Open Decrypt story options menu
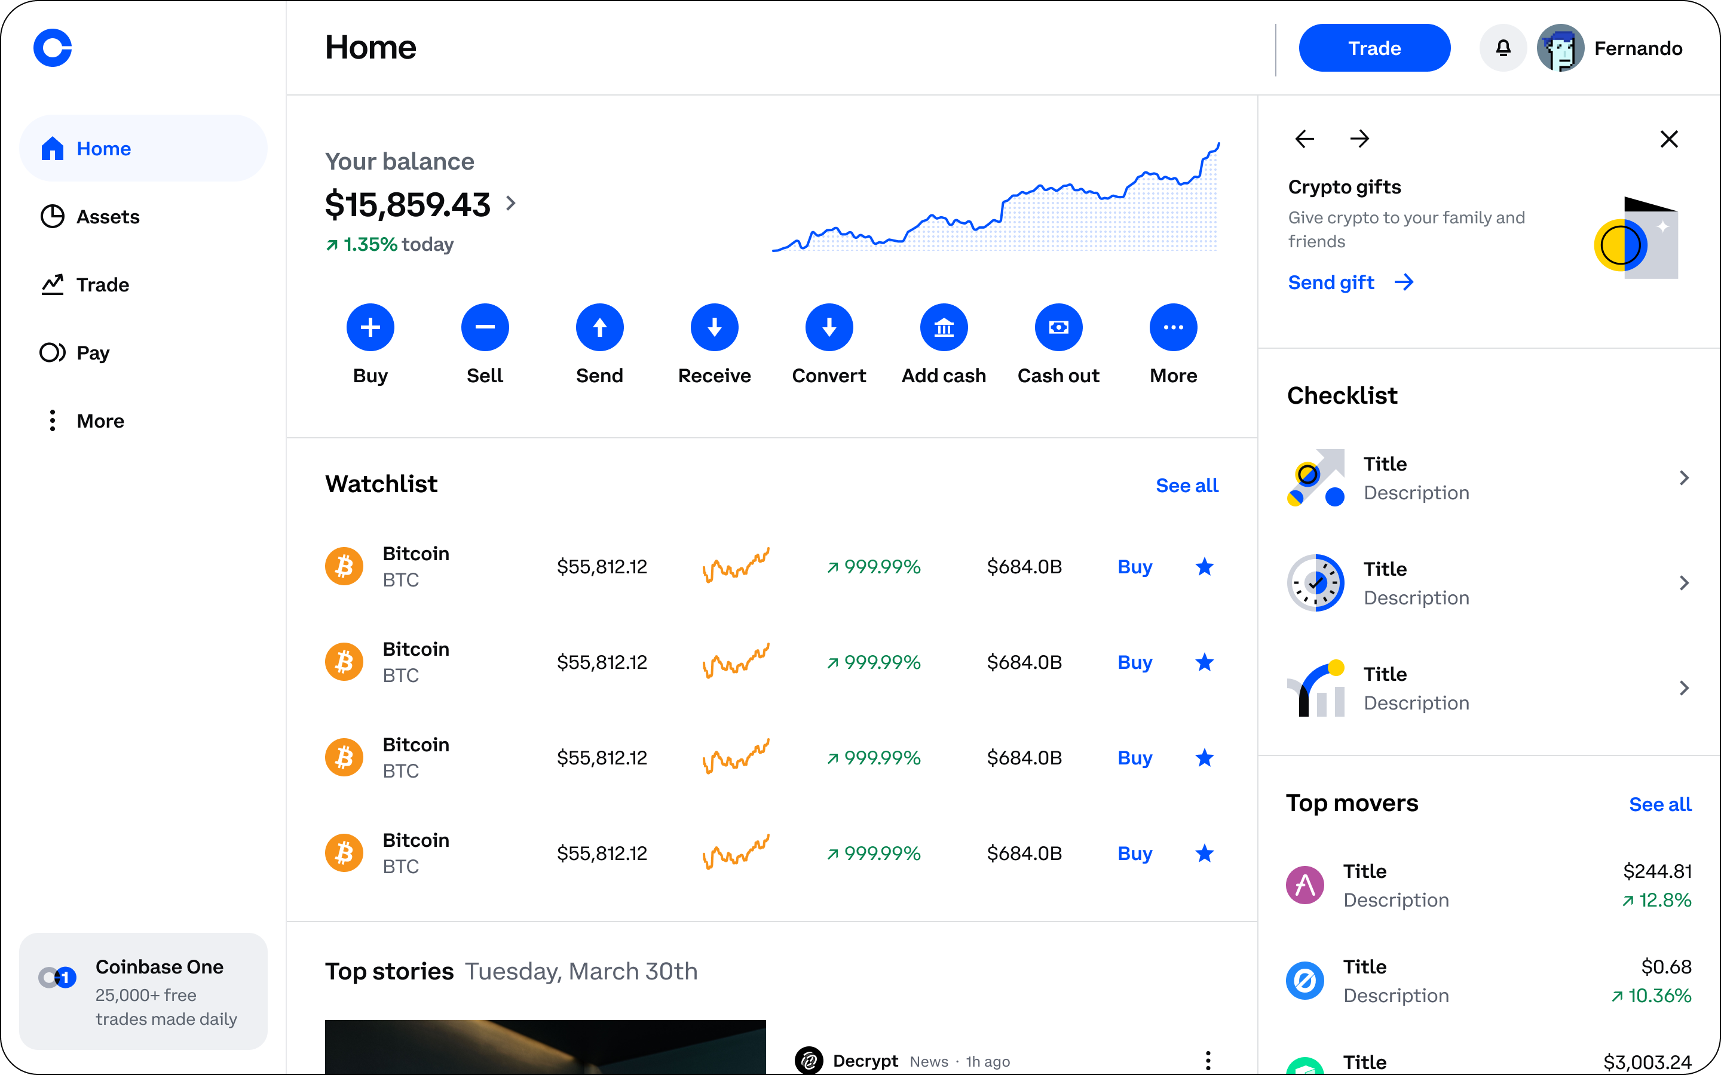 (x=1208, y=1061)
